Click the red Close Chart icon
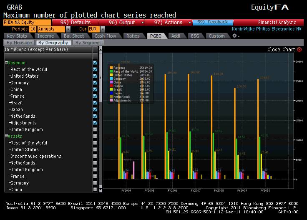Screen dimensions: 307x220 pos(299,50)
